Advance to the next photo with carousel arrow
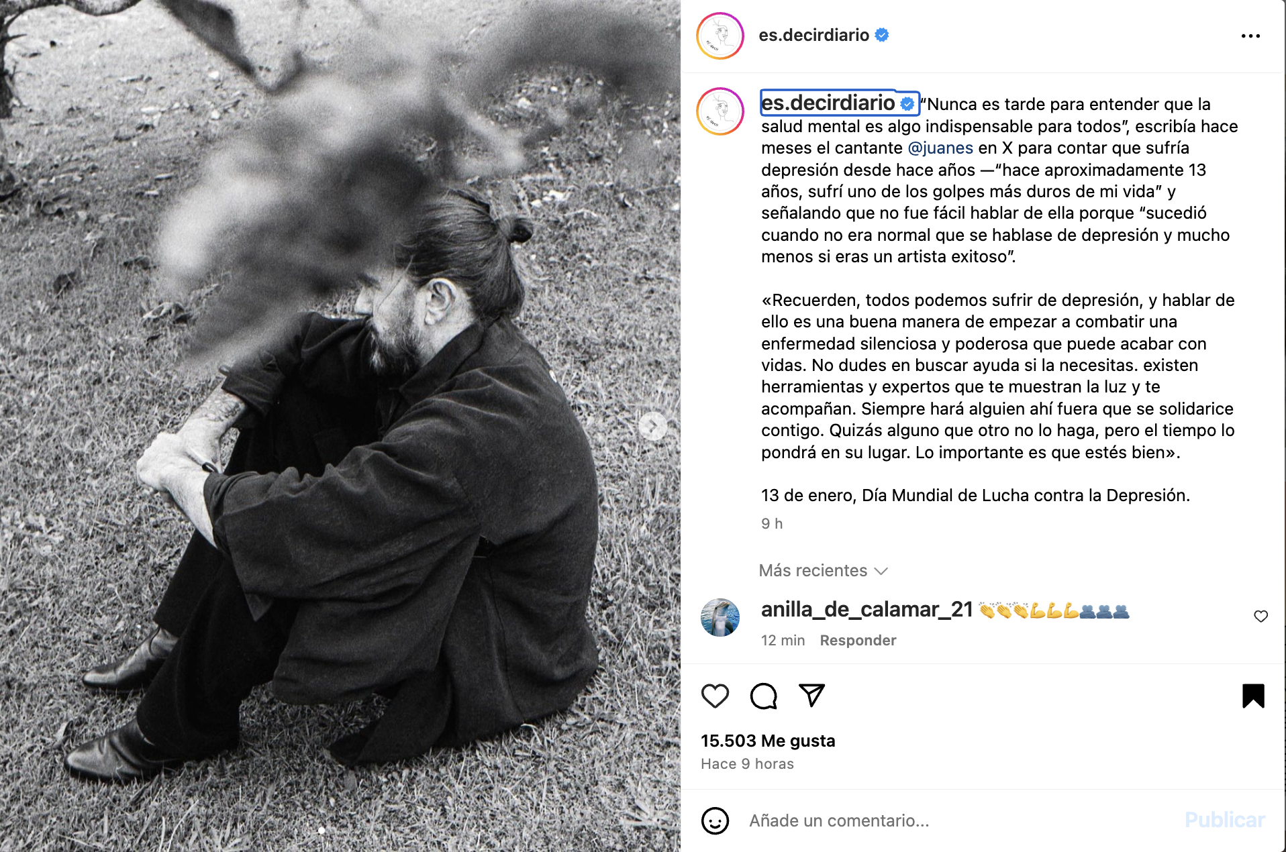Image resolution: width=1286 pixels, height=852 pixels. click(x=652, y=425)
